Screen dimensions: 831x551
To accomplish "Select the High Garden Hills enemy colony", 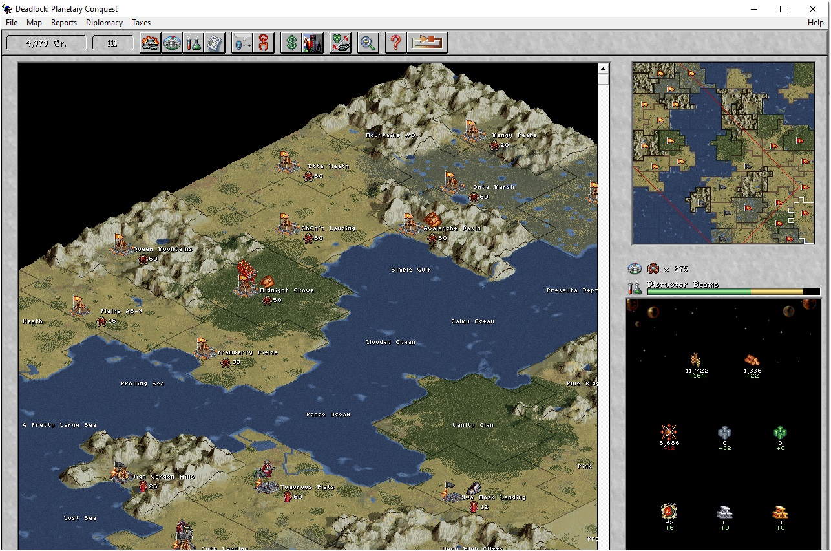I will click(x=120, y=472).
